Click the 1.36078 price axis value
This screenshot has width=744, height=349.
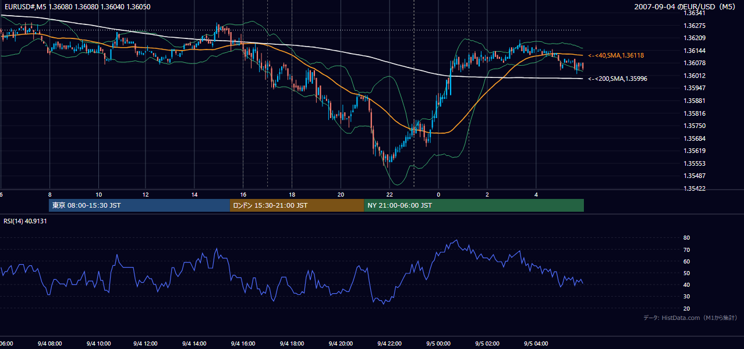[695, 63]
